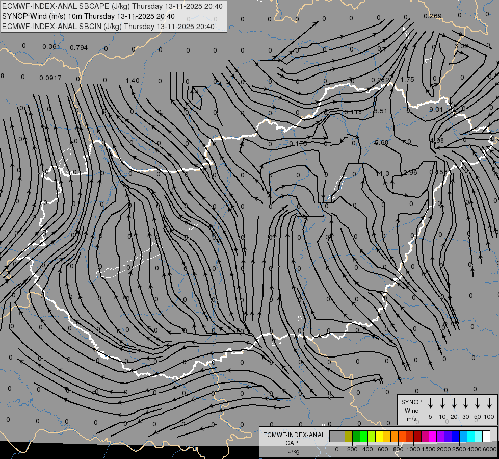Click the 1.40 CAPE value on map
This screenshot has height=459, width=499.
point(133,81)
